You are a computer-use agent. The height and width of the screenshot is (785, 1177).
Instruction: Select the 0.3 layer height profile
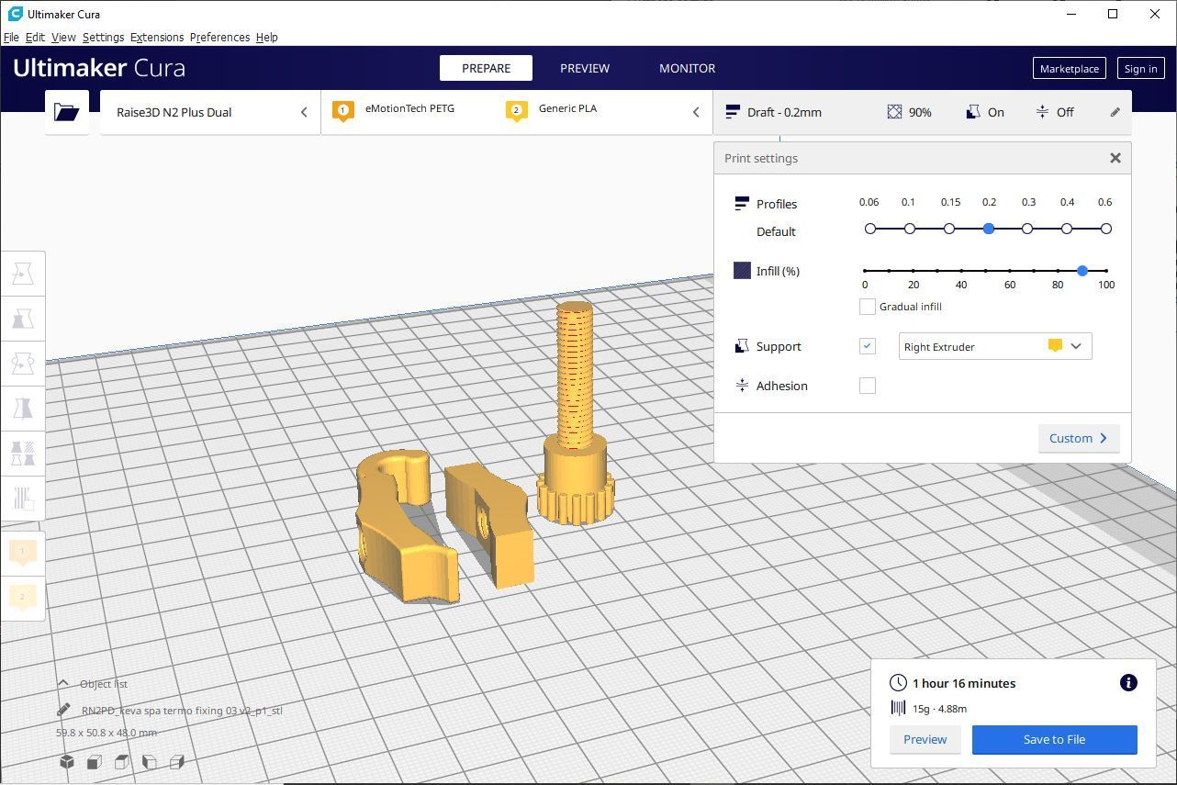point(1027,229)
